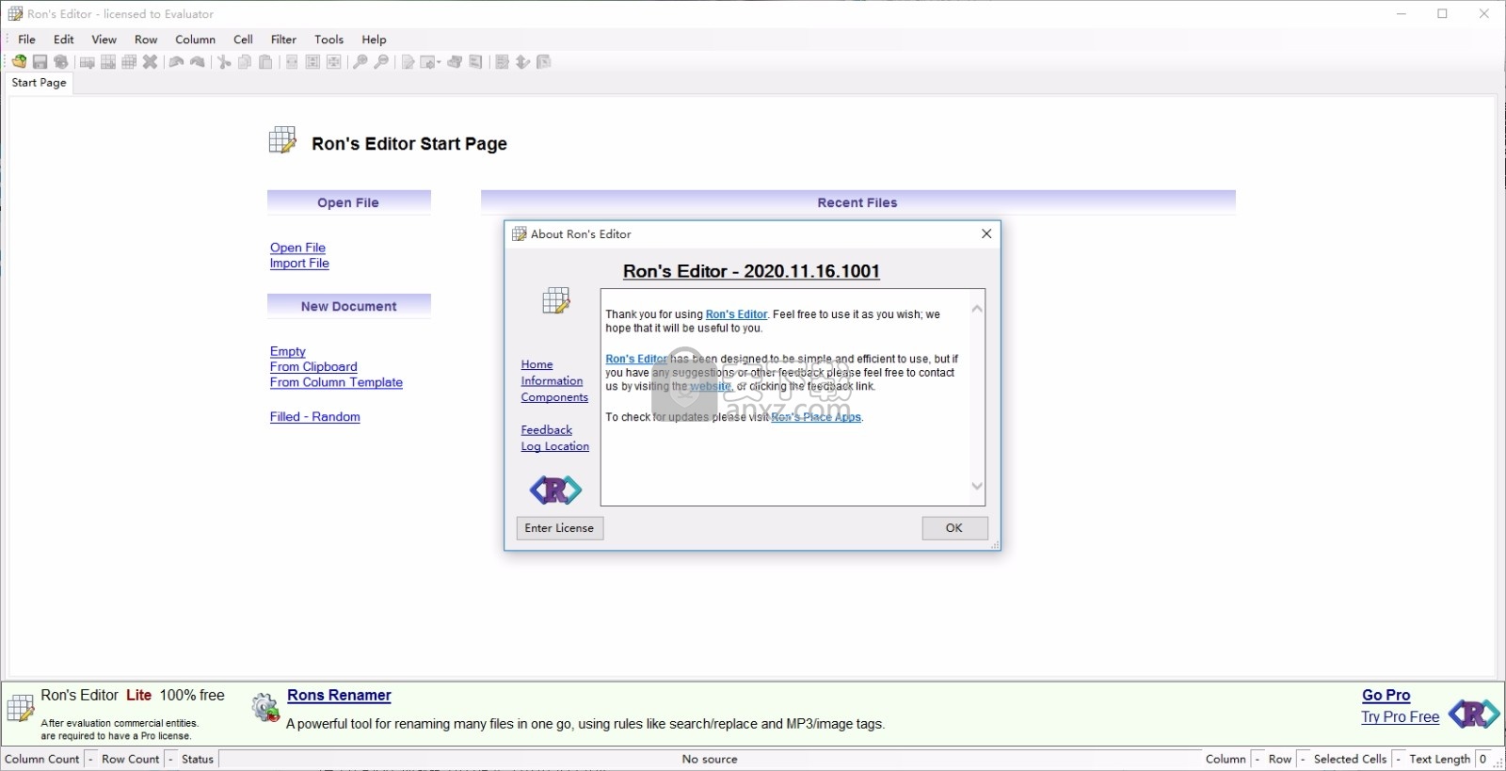Click the open file folder toolbar icon

point(19,62)
